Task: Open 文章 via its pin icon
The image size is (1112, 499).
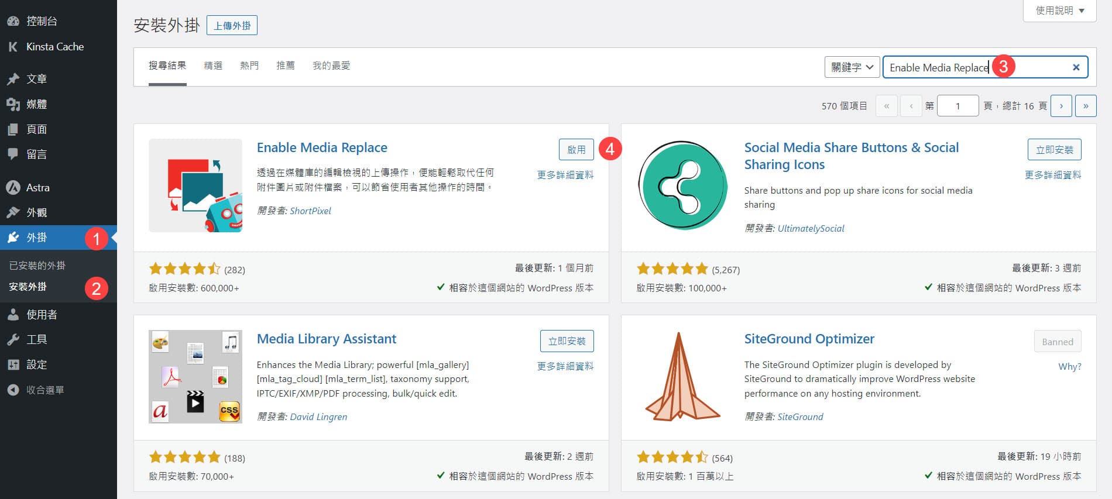Action: [13, 78]
